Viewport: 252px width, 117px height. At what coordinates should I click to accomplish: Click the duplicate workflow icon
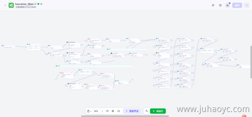(x=213, y=5)
